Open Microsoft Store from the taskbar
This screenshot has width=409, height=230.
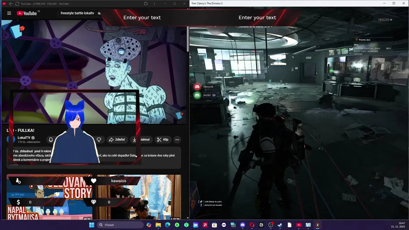click(214, 225)
